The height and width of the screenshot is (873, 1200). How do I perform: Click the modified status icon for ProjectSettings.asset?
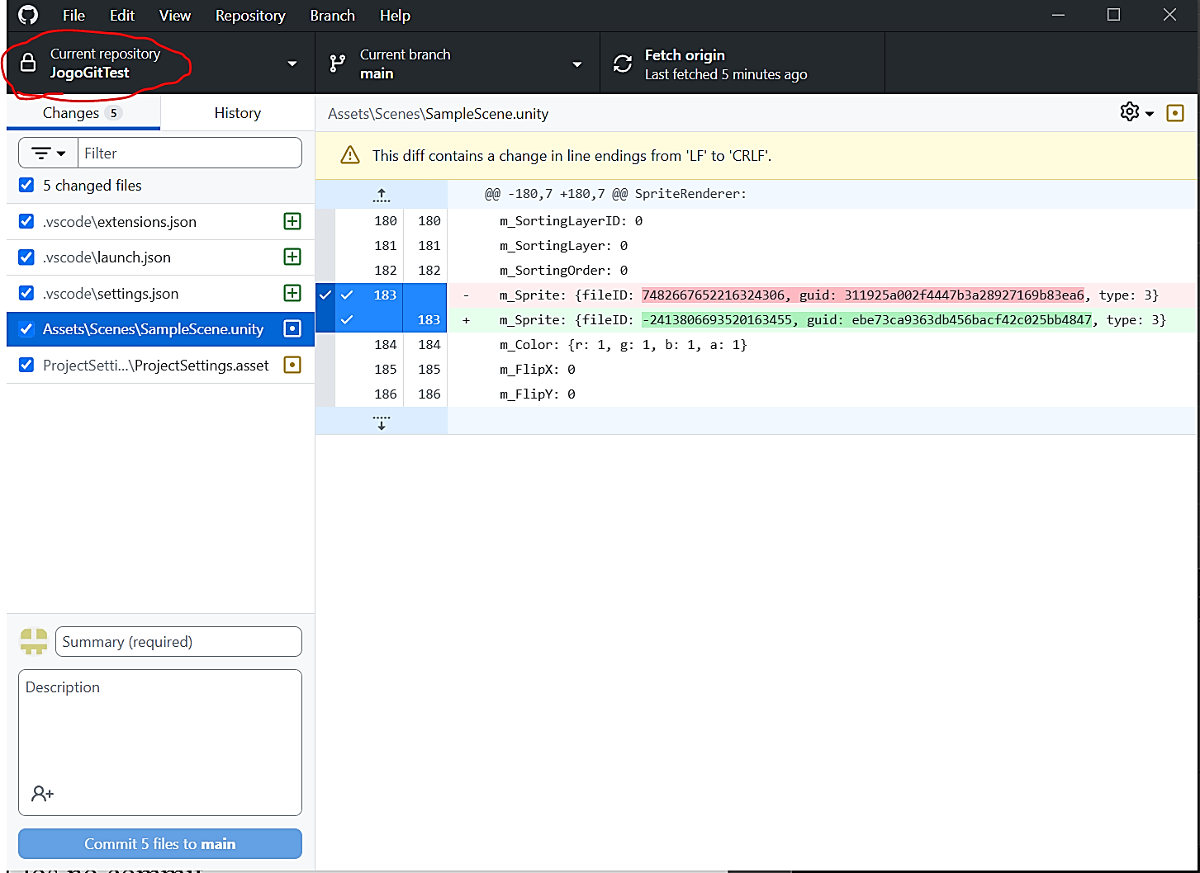click(x=292, y=365)
